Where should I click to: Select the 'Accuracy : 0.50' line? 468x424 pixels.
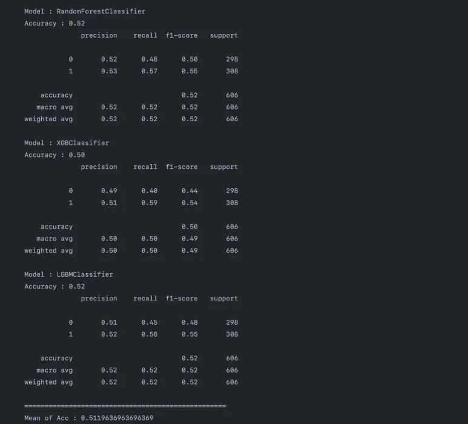click(54, 155)
